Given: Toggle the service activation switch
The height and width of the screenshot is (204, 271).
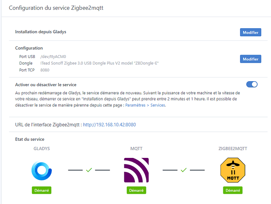Looking at the screenshot, I should point(252,84).
